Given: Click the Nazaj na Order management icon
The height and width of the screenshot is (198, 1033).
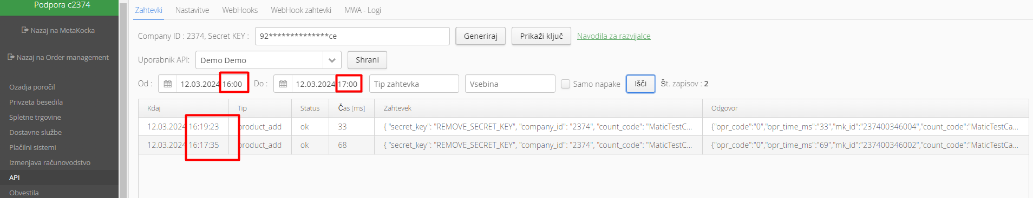Looking at the screenshot, I should click(11, 57).
